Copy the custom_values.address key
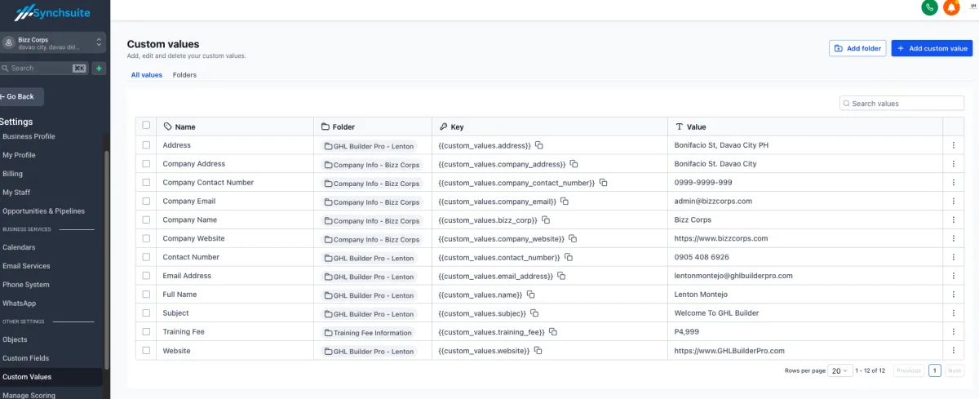 (x=539, y=145)
